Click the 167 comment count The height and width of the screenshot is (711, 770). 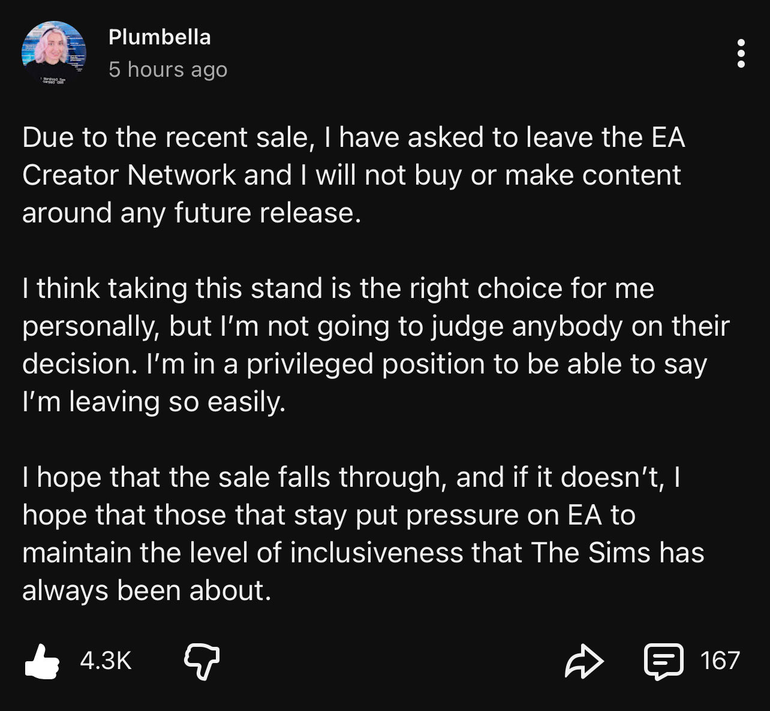click(720, 661)
